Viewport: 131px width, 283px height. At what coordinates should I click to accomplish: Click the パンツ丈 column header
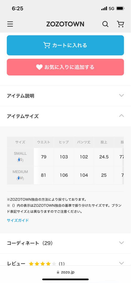(x=84, y=142)
